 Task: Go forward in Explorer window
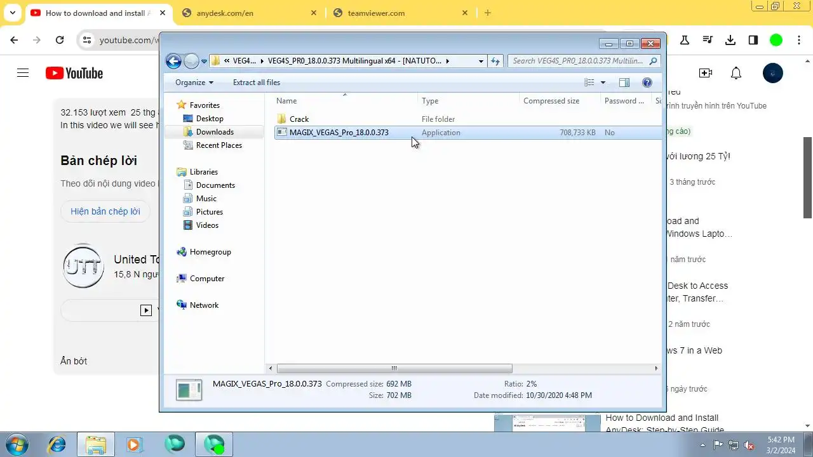point(191,61)
